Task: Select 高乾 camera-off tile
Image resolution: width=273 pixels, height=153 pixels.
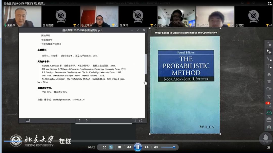Action: pyautogui.click(x=254, y=16)
